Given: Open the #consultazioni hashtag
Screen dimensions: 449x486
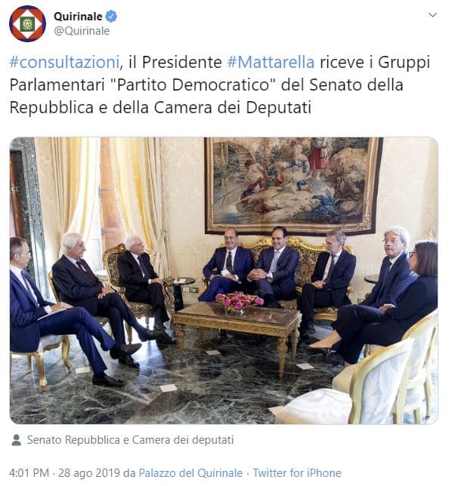Looking at the screenshot, I should (x=64, y=62).
